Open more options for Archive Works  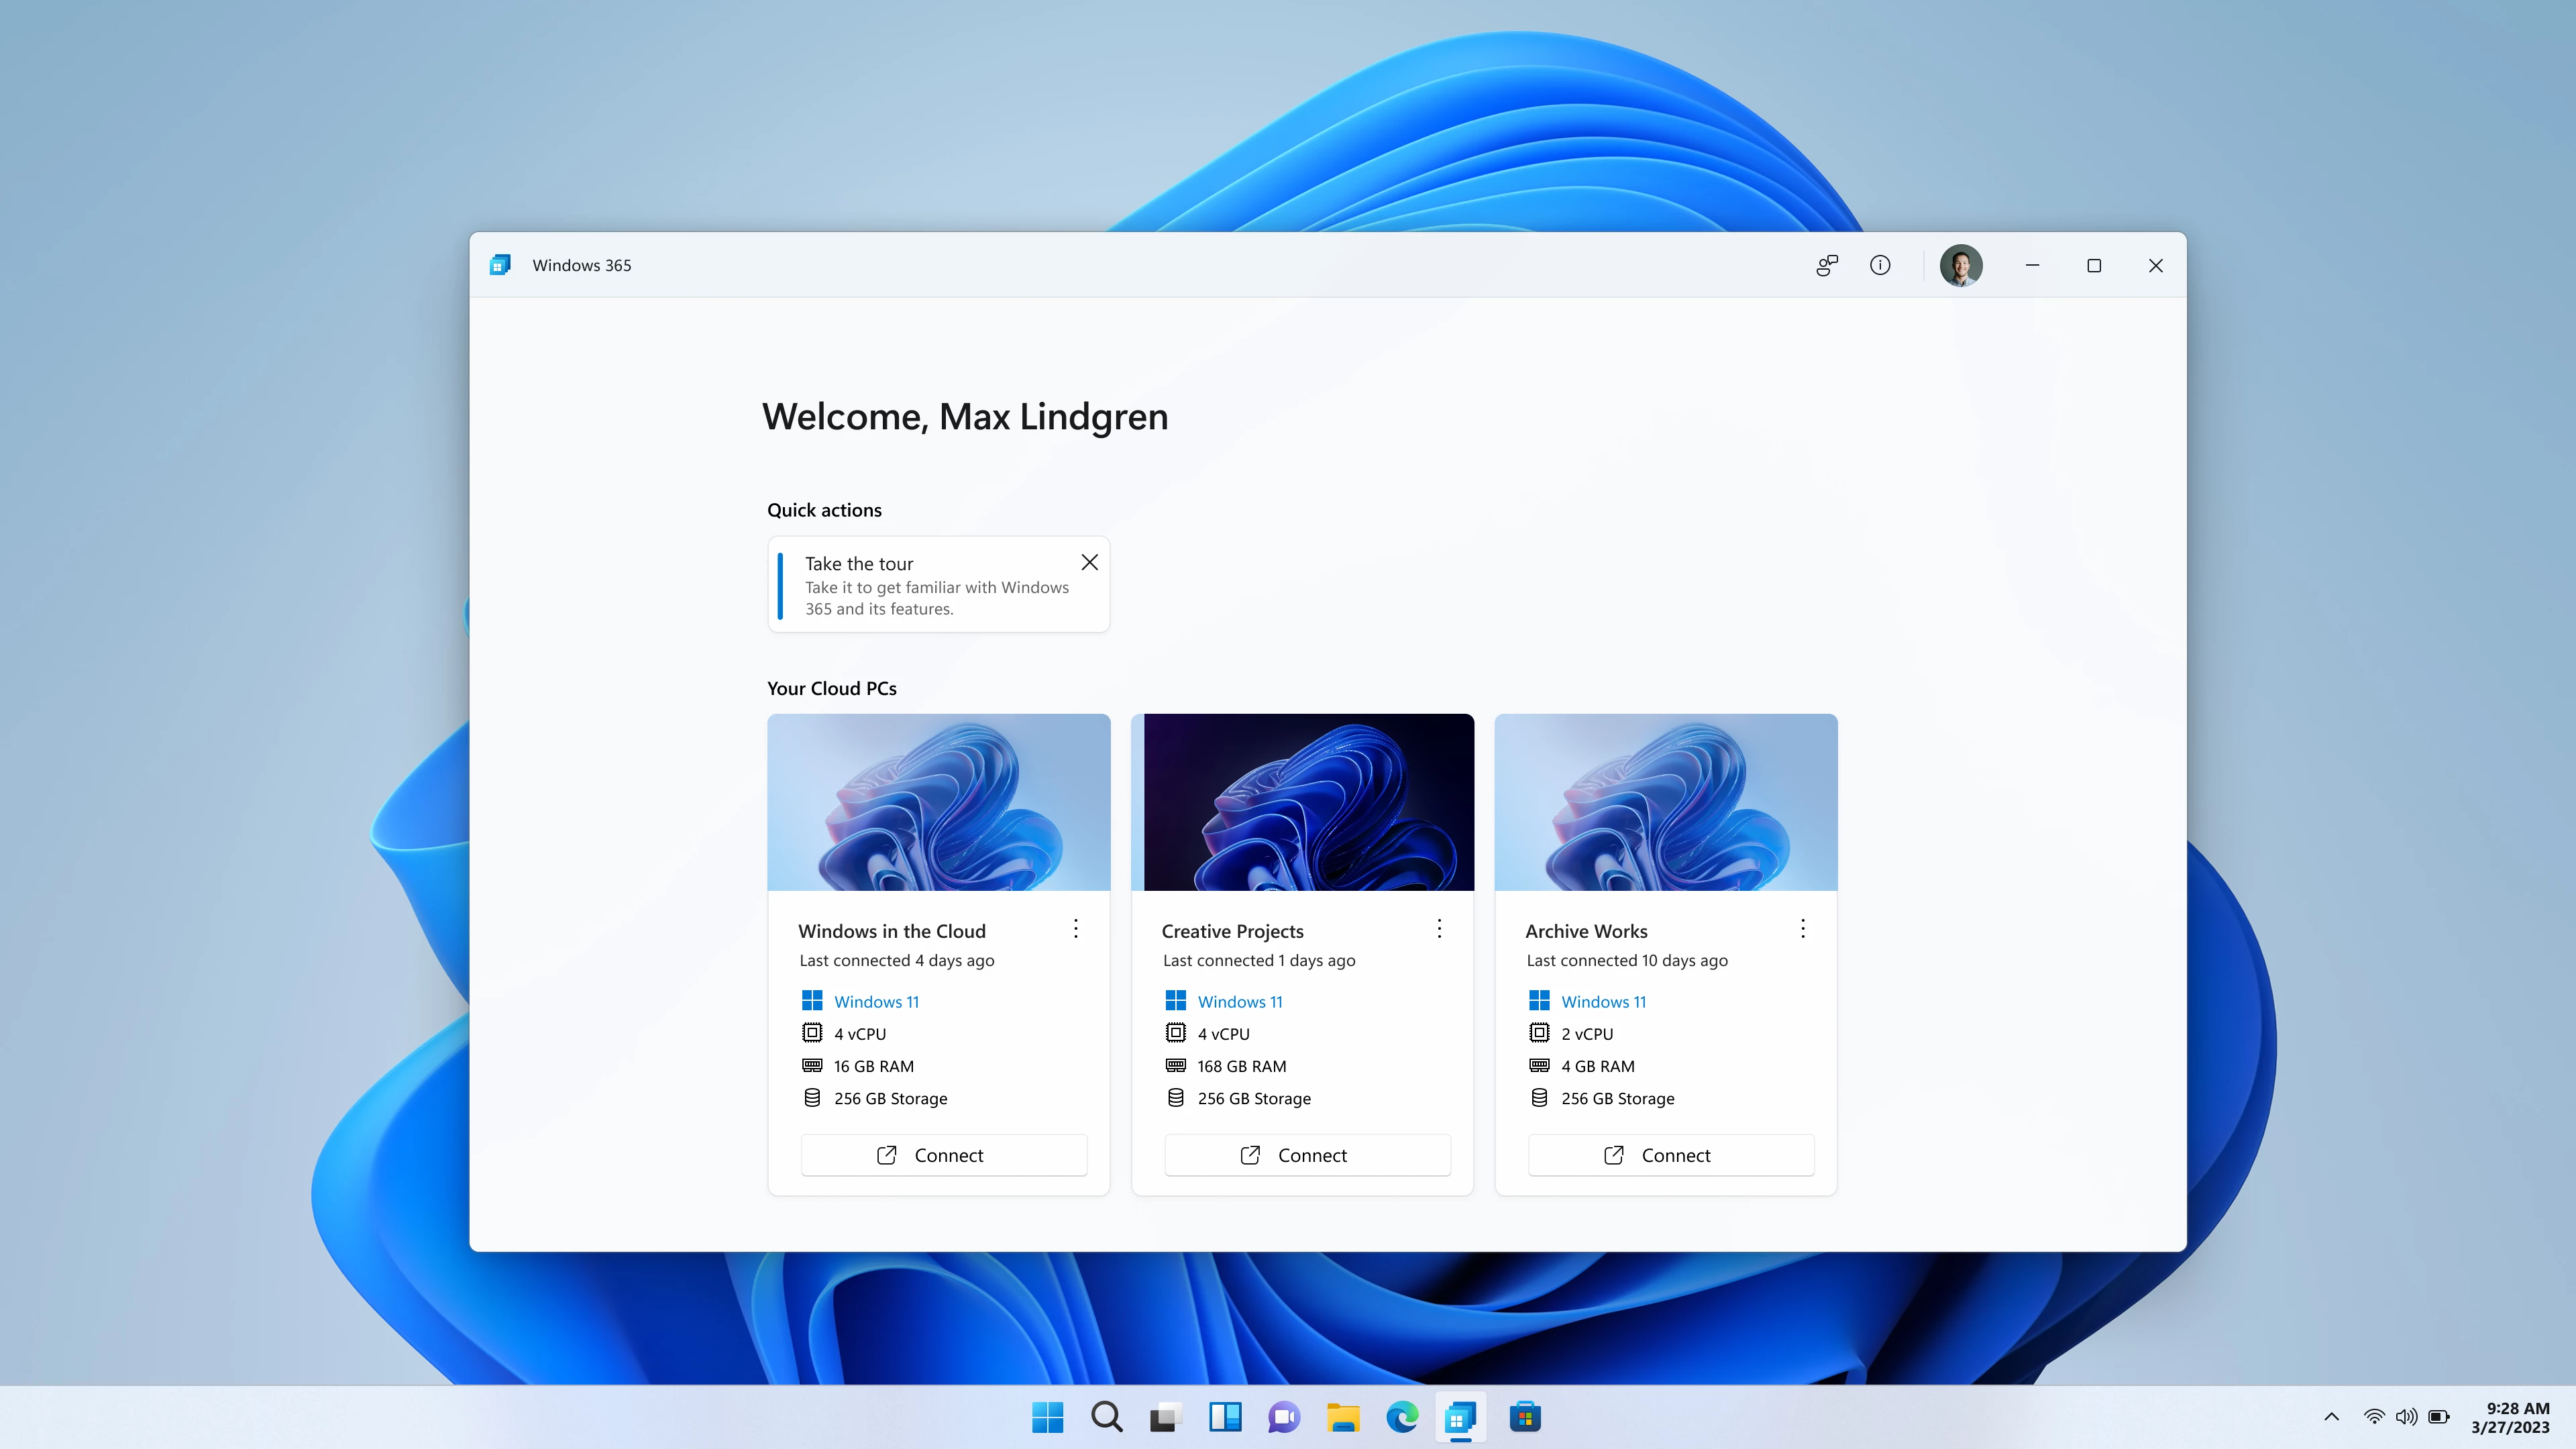1803,929
